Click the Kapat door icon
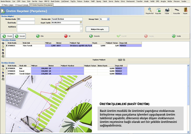The height and width of the screenshot is (134, 191). coord(185,11)
